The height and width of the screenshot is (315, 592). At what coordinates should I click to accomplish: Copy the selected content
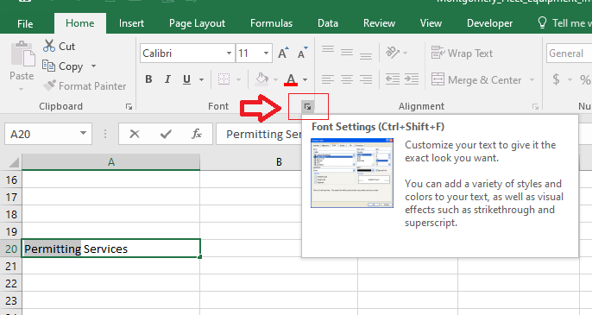click(63, 66)
